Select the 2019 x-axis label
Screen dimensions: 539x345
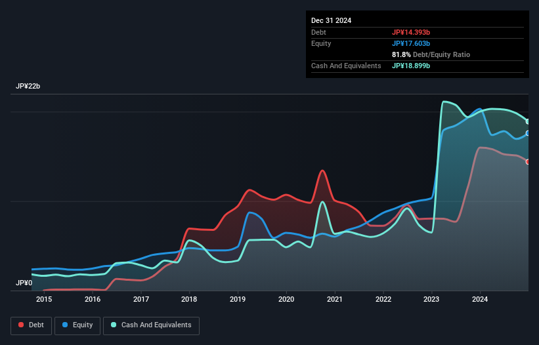(x=238, y=299)
